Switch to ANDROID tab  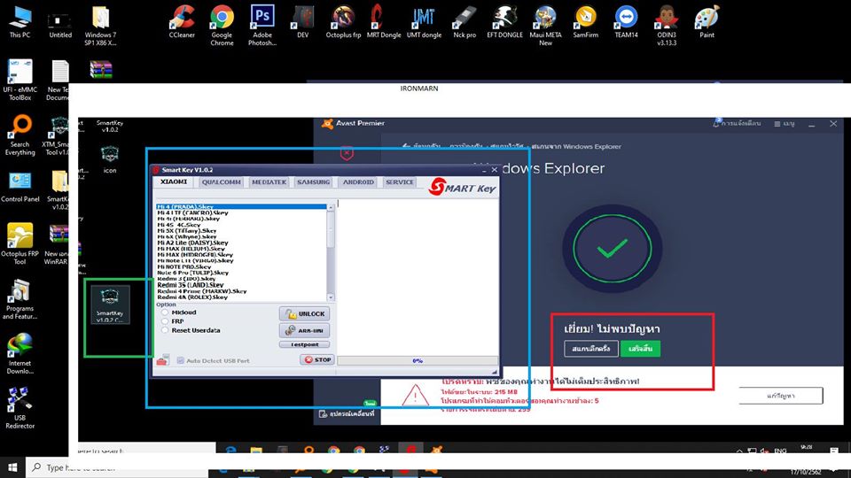click(358, 182)
